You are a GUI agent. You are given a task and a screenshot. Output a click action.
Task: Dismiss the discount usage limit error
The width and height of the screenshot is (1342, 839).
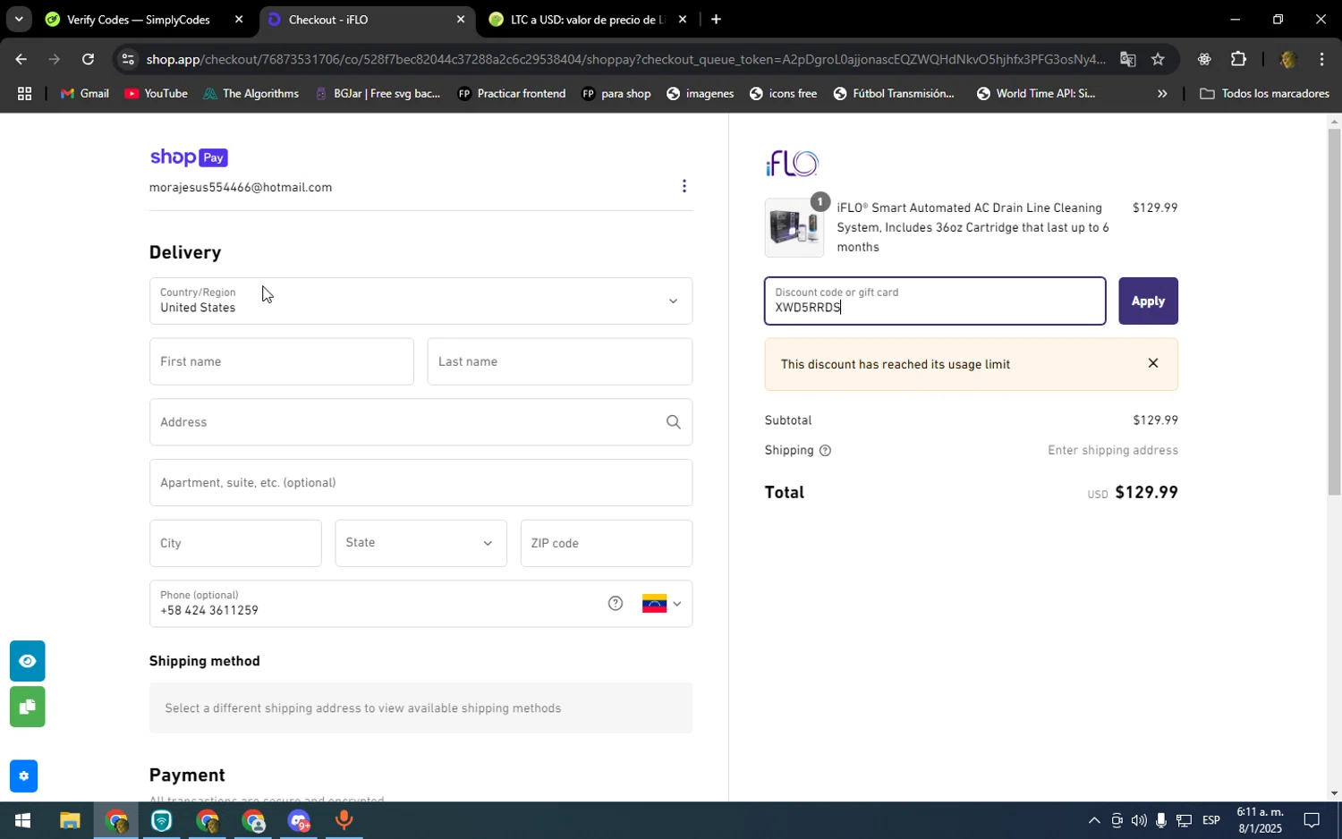pyautogui.click(x=1153, y=363)
